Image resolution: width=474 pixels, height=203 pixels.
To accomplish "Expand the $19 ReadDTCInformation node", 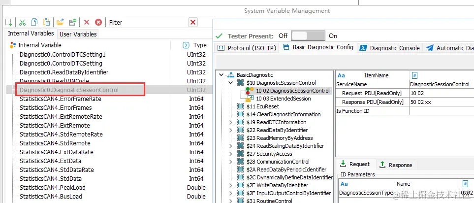I will [231, 122].
